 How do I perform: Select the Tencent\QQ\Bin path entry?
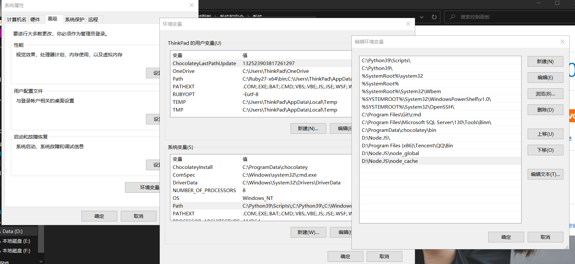(x=440, y=145)
